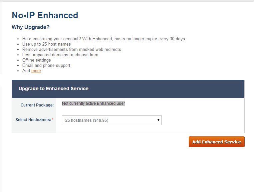Click the Upgrade to Enhanced Service header
The height and width of the screenshot is (192, 254).
[x=54, y=89]
